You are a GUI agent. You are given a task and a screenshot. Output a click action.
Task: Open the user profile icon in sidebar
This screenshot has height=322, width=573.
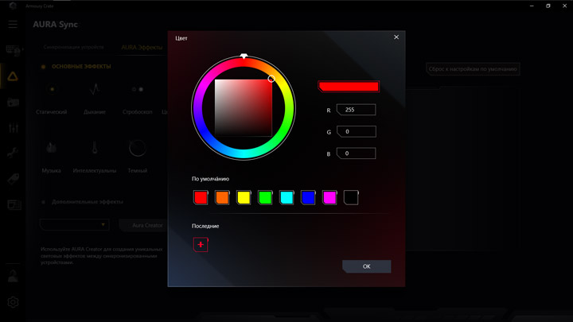(x=14, y=276)
